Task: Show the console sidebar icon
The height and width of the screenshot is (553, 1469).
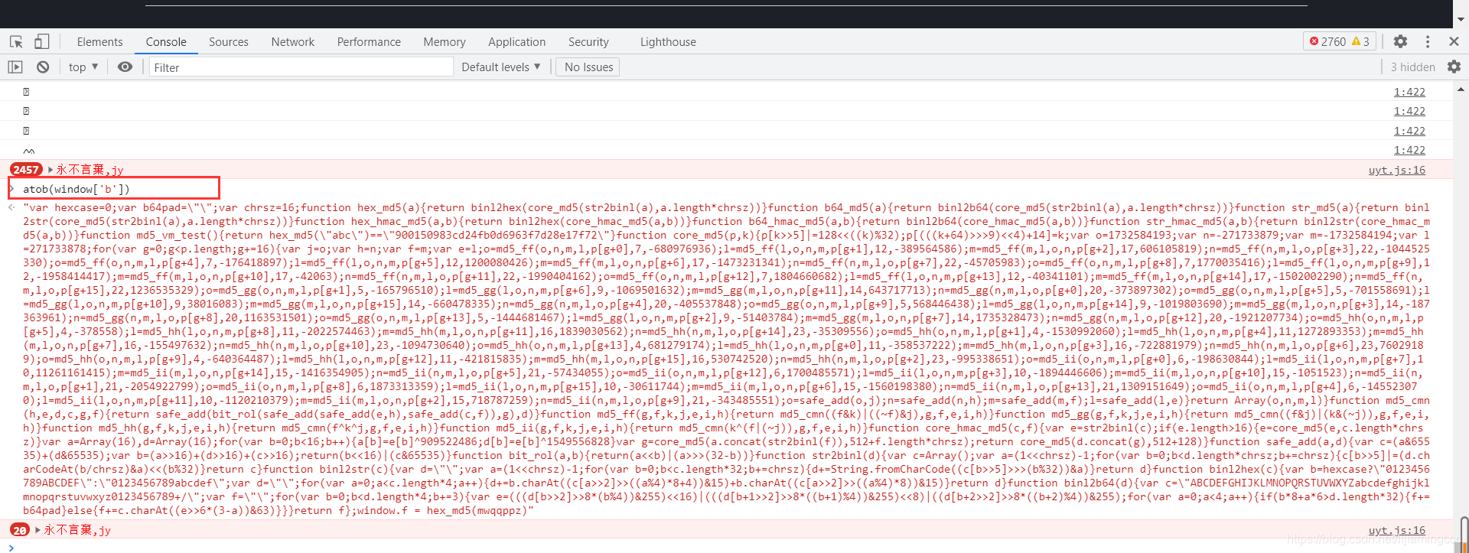Action: [15, 67]
